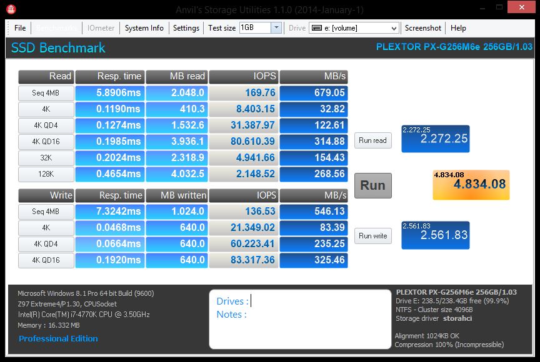Click the Write column header
Viewport: 540px width, 362px height.
tap(46, 195)
